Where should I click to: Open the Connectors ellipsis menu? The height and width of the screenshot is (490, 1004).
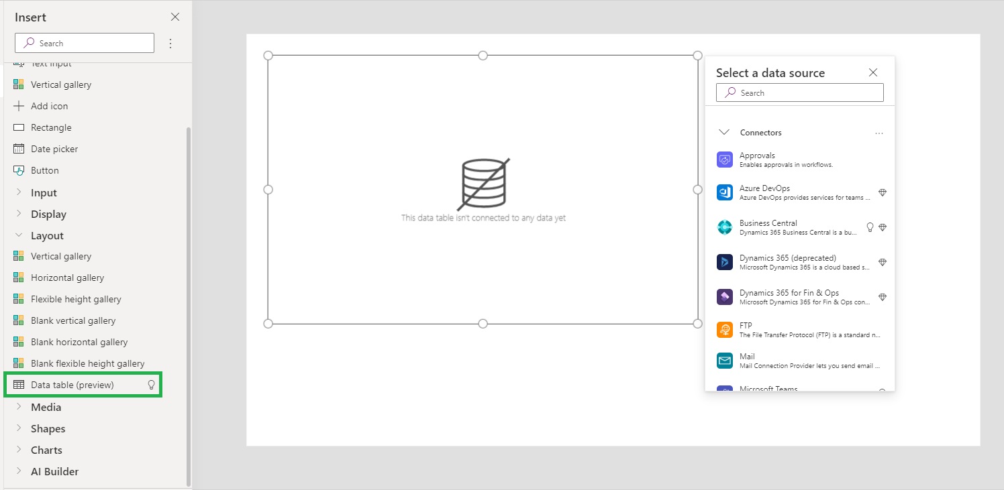[x=879, y=133]
